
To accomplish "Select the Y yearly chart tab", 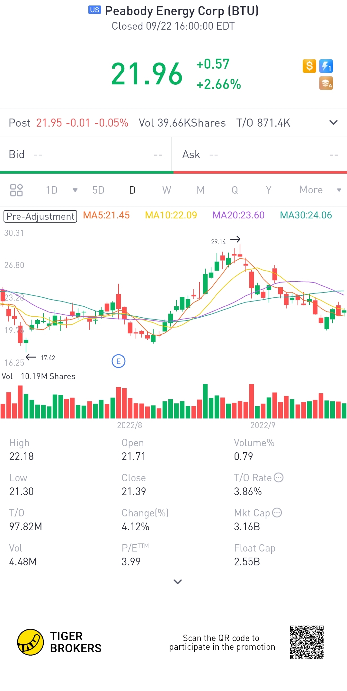I will [x=269, y=190].
